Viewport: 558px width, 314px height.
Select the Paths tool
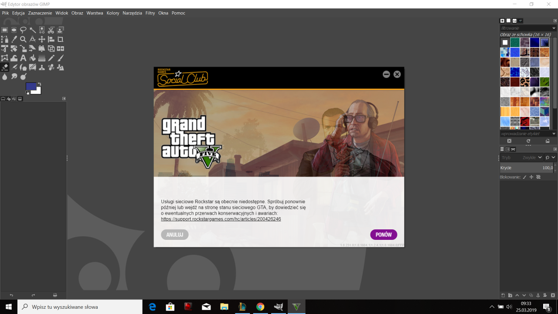pos(4,39)
